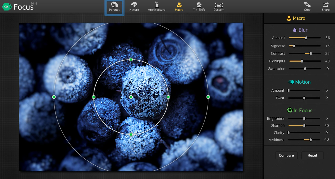Screen dimensions: 335x179
Task: Click the Macro tulip icon in panel header
Action: tap(289, 18)
